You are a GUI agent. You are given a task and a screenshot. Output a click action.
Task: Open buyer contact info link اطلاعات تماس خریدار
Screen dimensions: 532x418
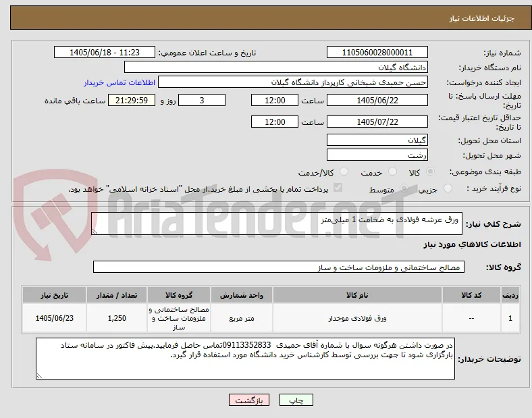pos(119,82)
